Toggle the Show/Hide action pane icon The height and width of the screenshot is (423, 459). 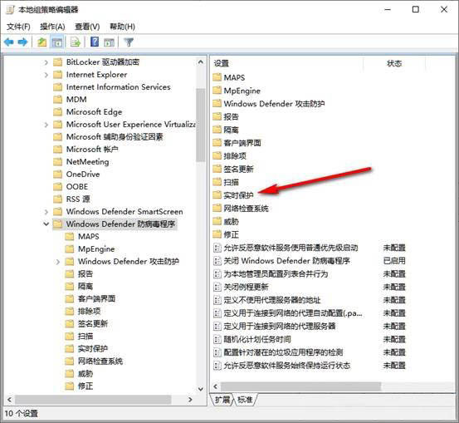(x=109, y=42)
